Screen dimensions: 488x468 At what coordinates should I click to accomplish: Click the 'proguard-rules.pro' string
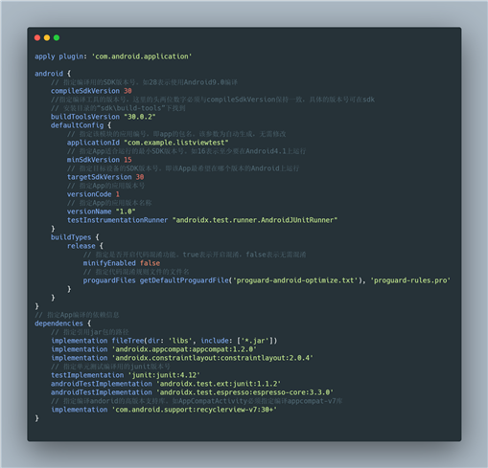pyautogui.click(x=410, y=280)
